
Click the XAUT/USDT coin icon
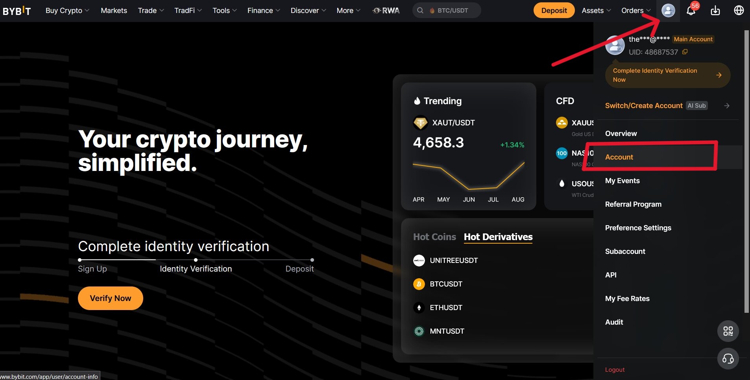click(420, 123)
